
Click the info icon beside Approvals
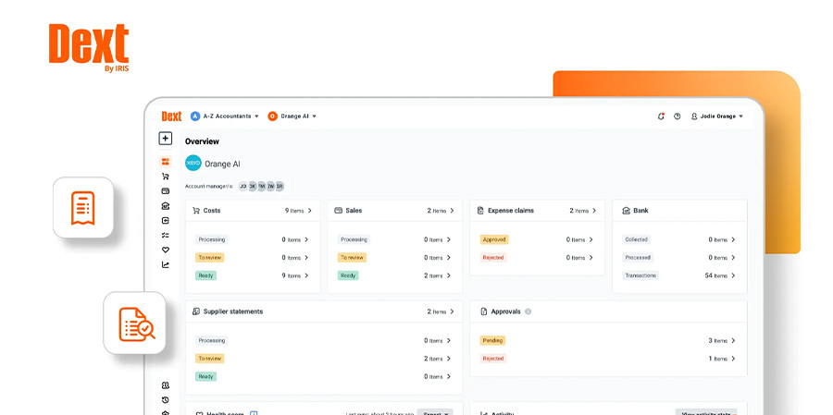coord(528,311)
